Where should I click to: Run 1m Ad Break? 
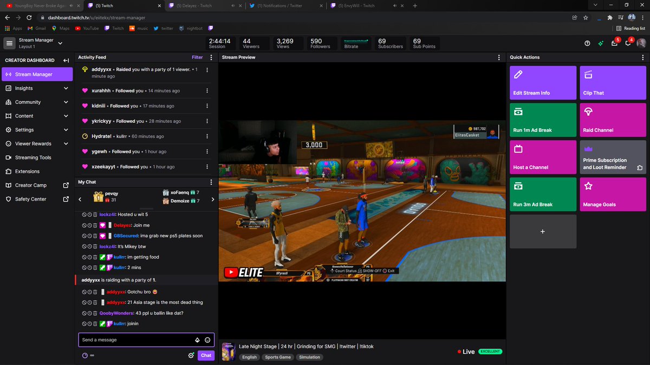point(543,120)
